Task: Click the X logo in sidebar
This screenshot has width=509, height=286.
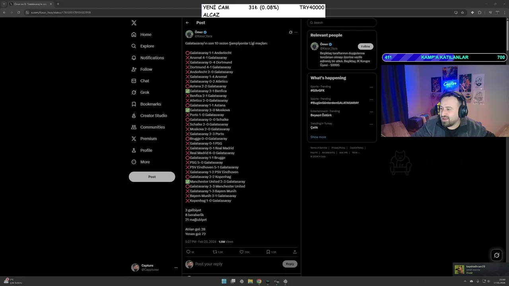Action: 134,23
